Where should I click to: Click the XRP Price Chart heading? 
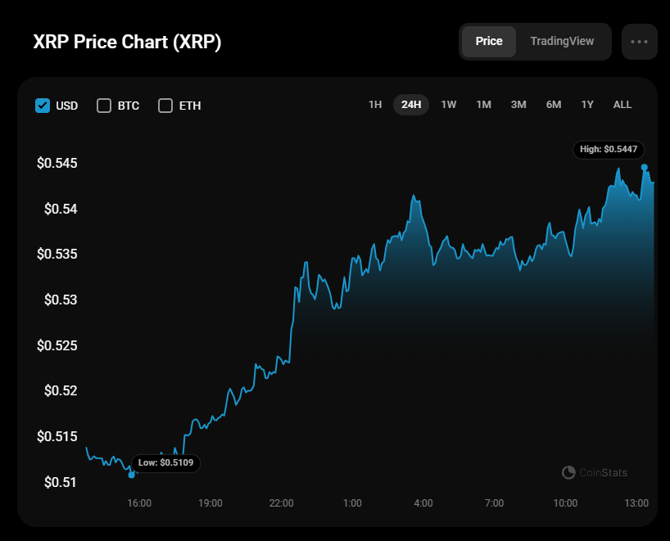[x=127, y=43]
